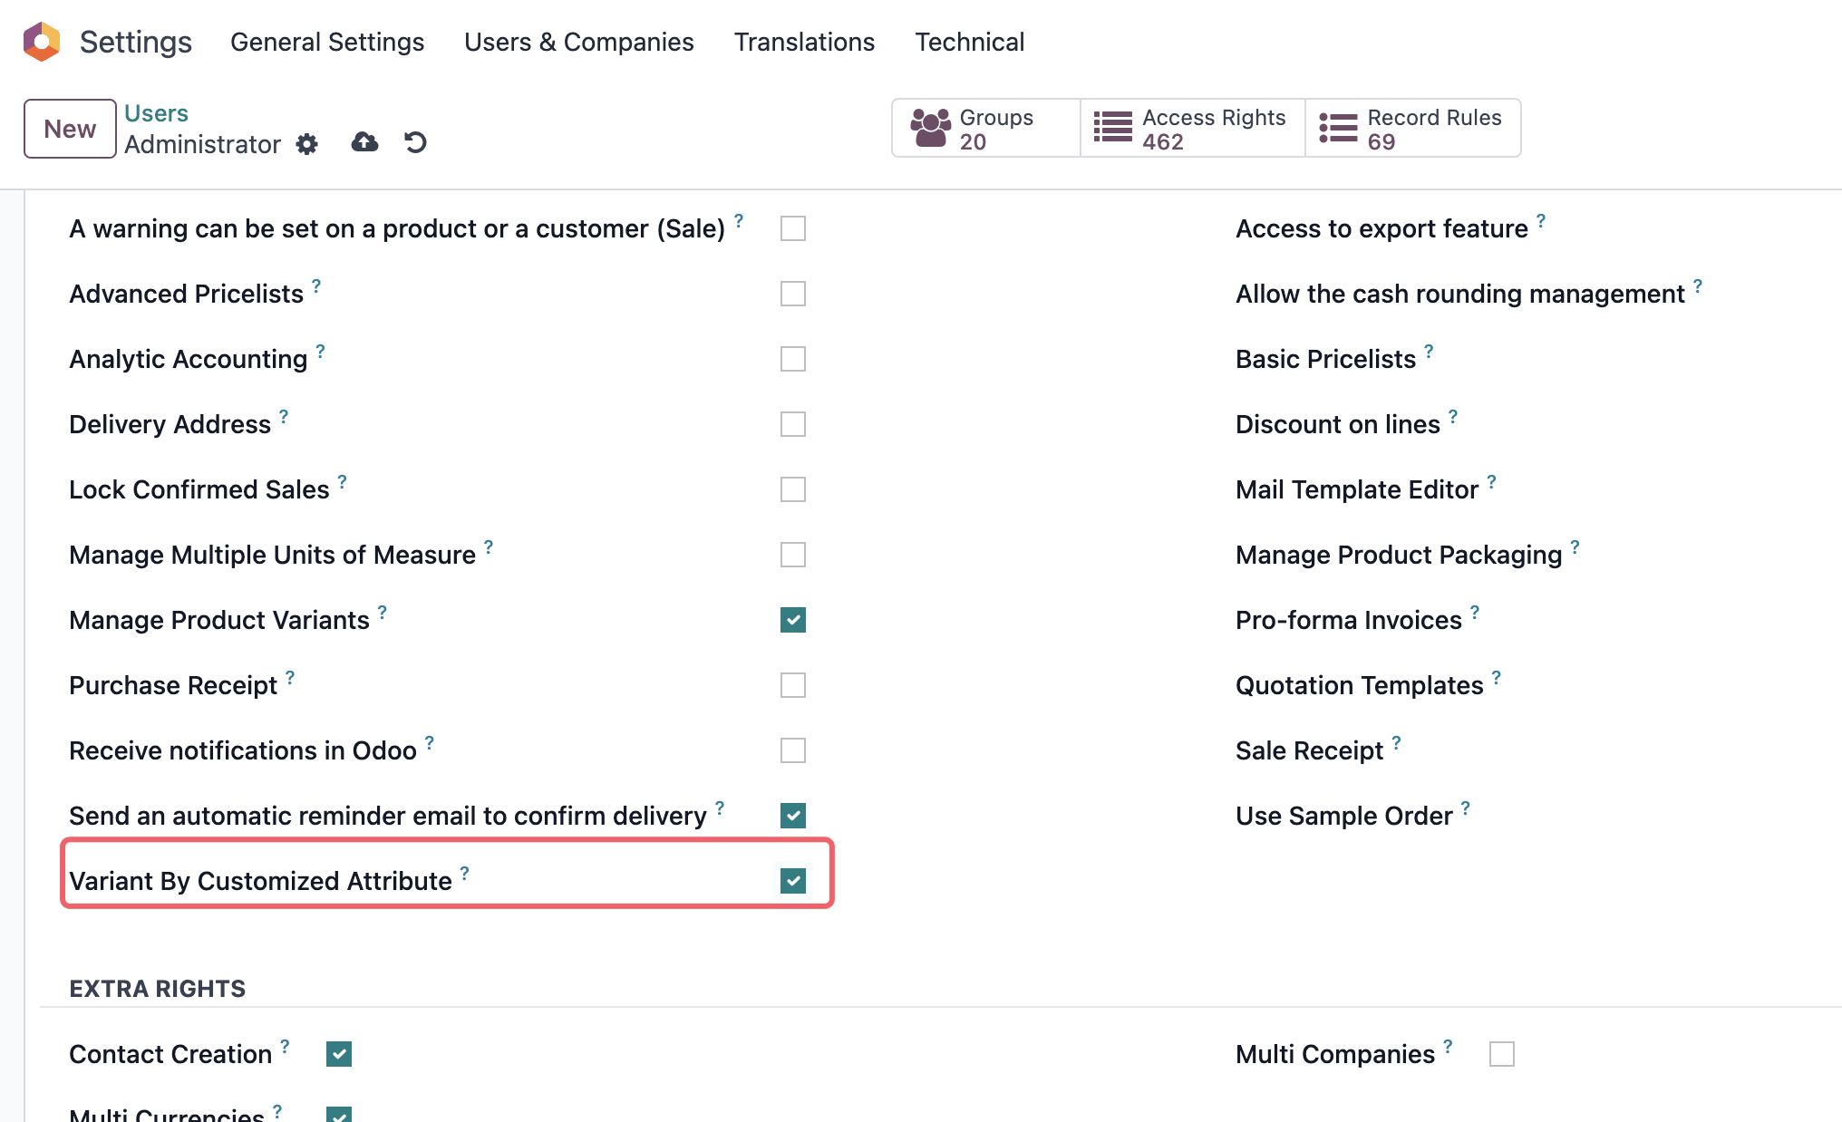The height and width of the screenshot is (1122, 1842).
Task: Uncheck Variant By Customized Attribute
Action: (x=793, y=881)
